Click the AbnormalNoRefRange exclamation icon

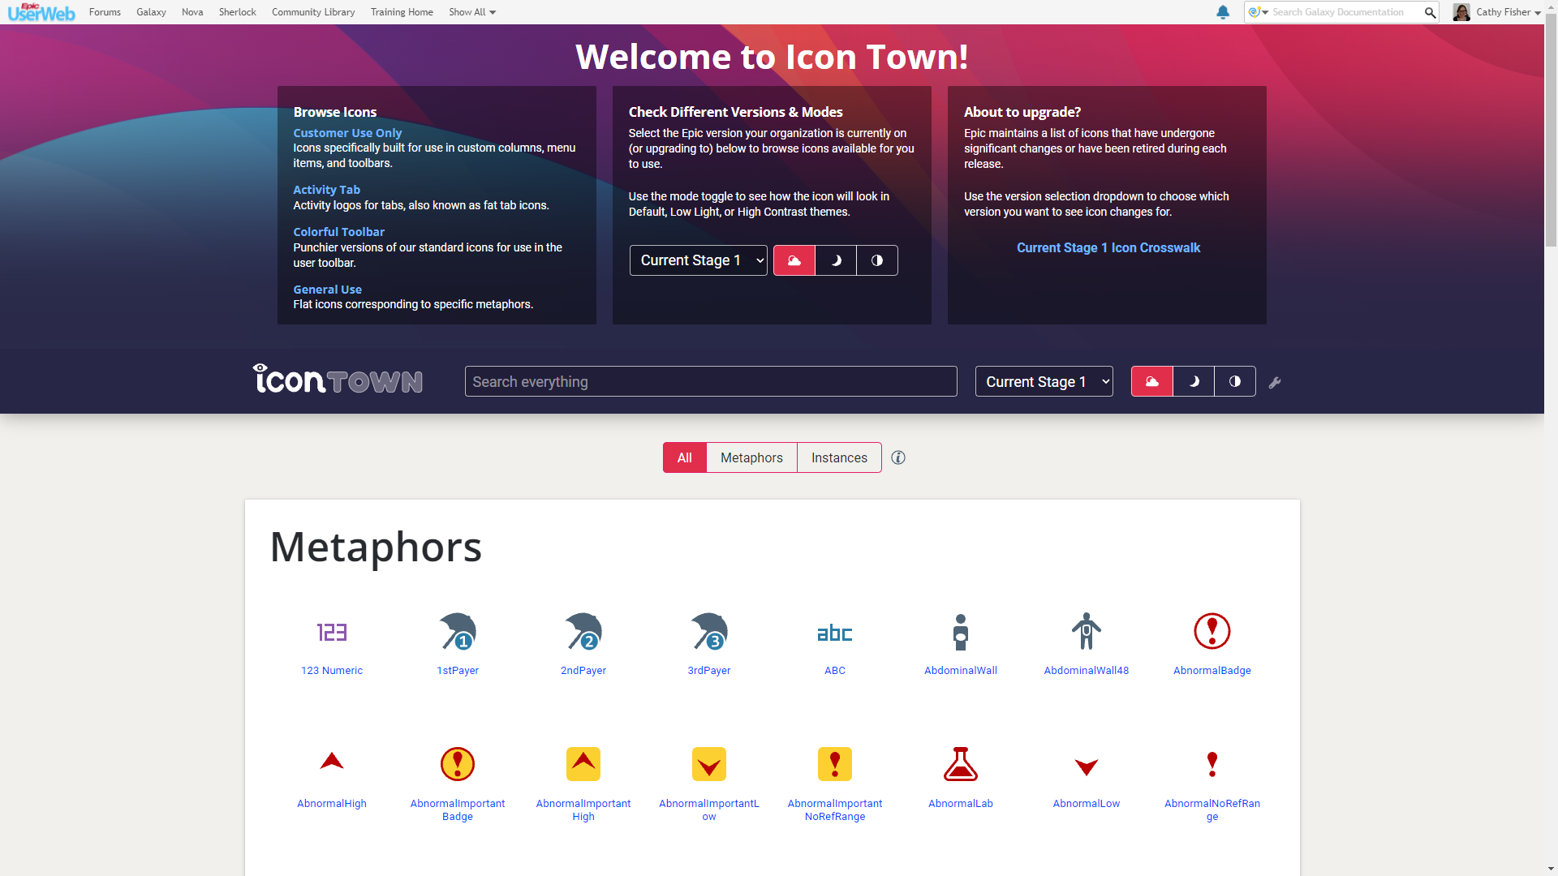(x=1212, y=764)
